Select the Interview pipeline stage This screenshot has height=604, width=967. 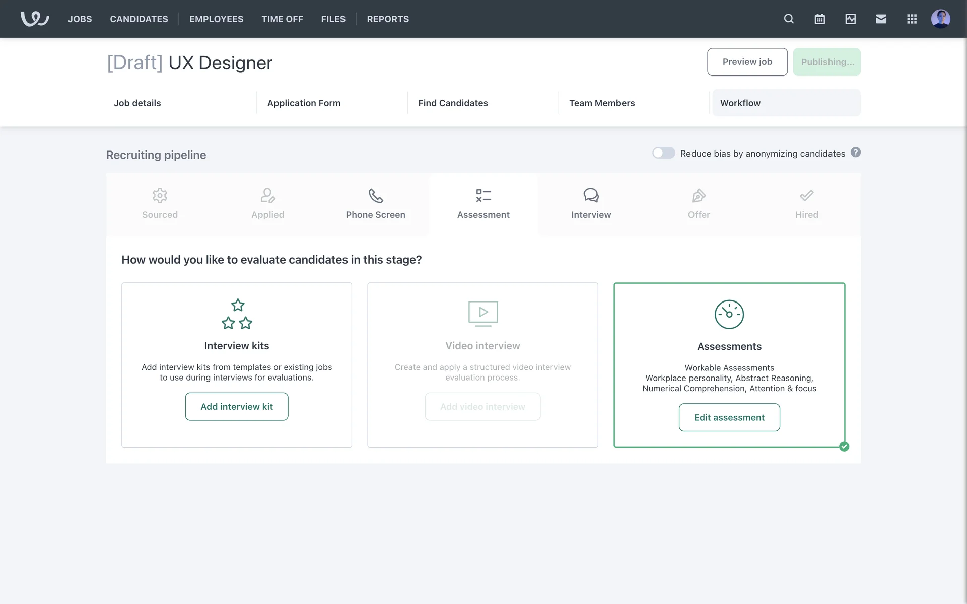(591, 204)
